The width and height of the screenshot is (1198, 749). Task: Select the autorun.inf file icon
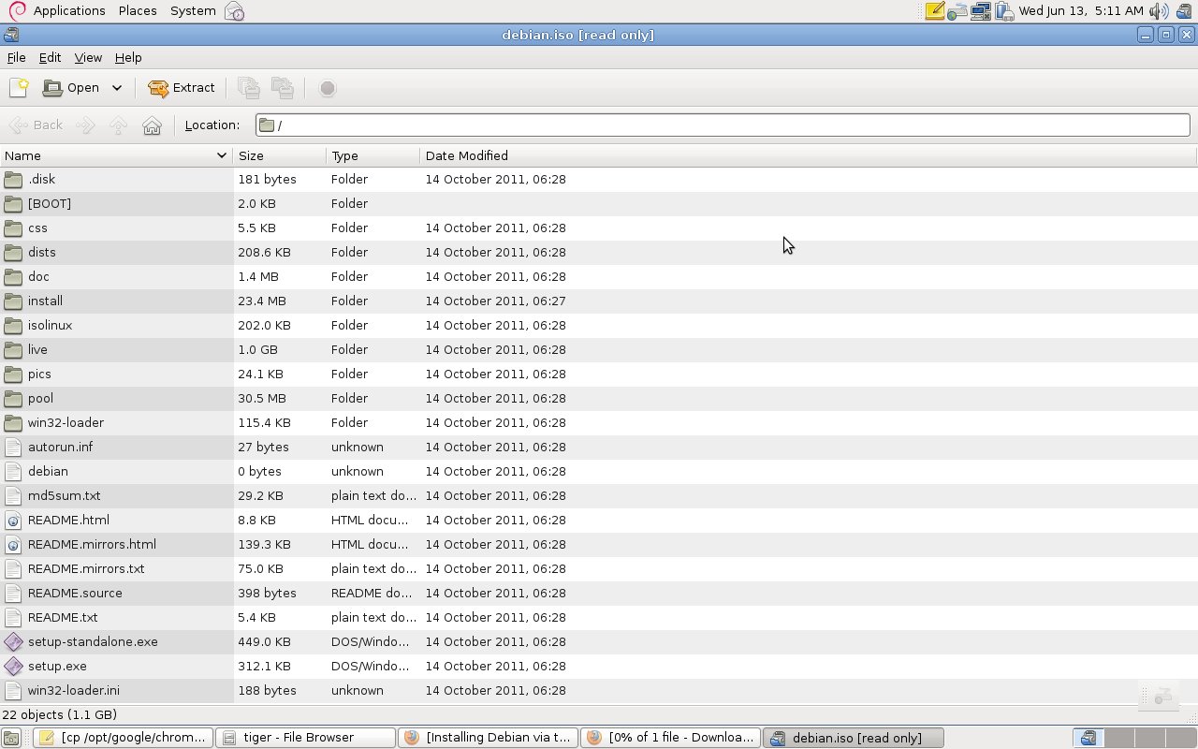[x=13, y=447]
